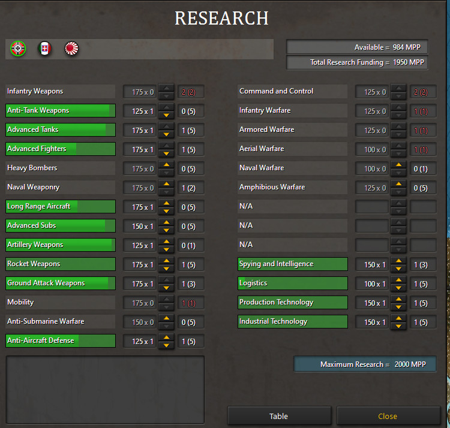
Task: Open the research Table view
Action: (x=279, y=416)
